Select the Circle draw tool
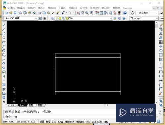Screen dimensions: 165x125 tap(4, 51)
